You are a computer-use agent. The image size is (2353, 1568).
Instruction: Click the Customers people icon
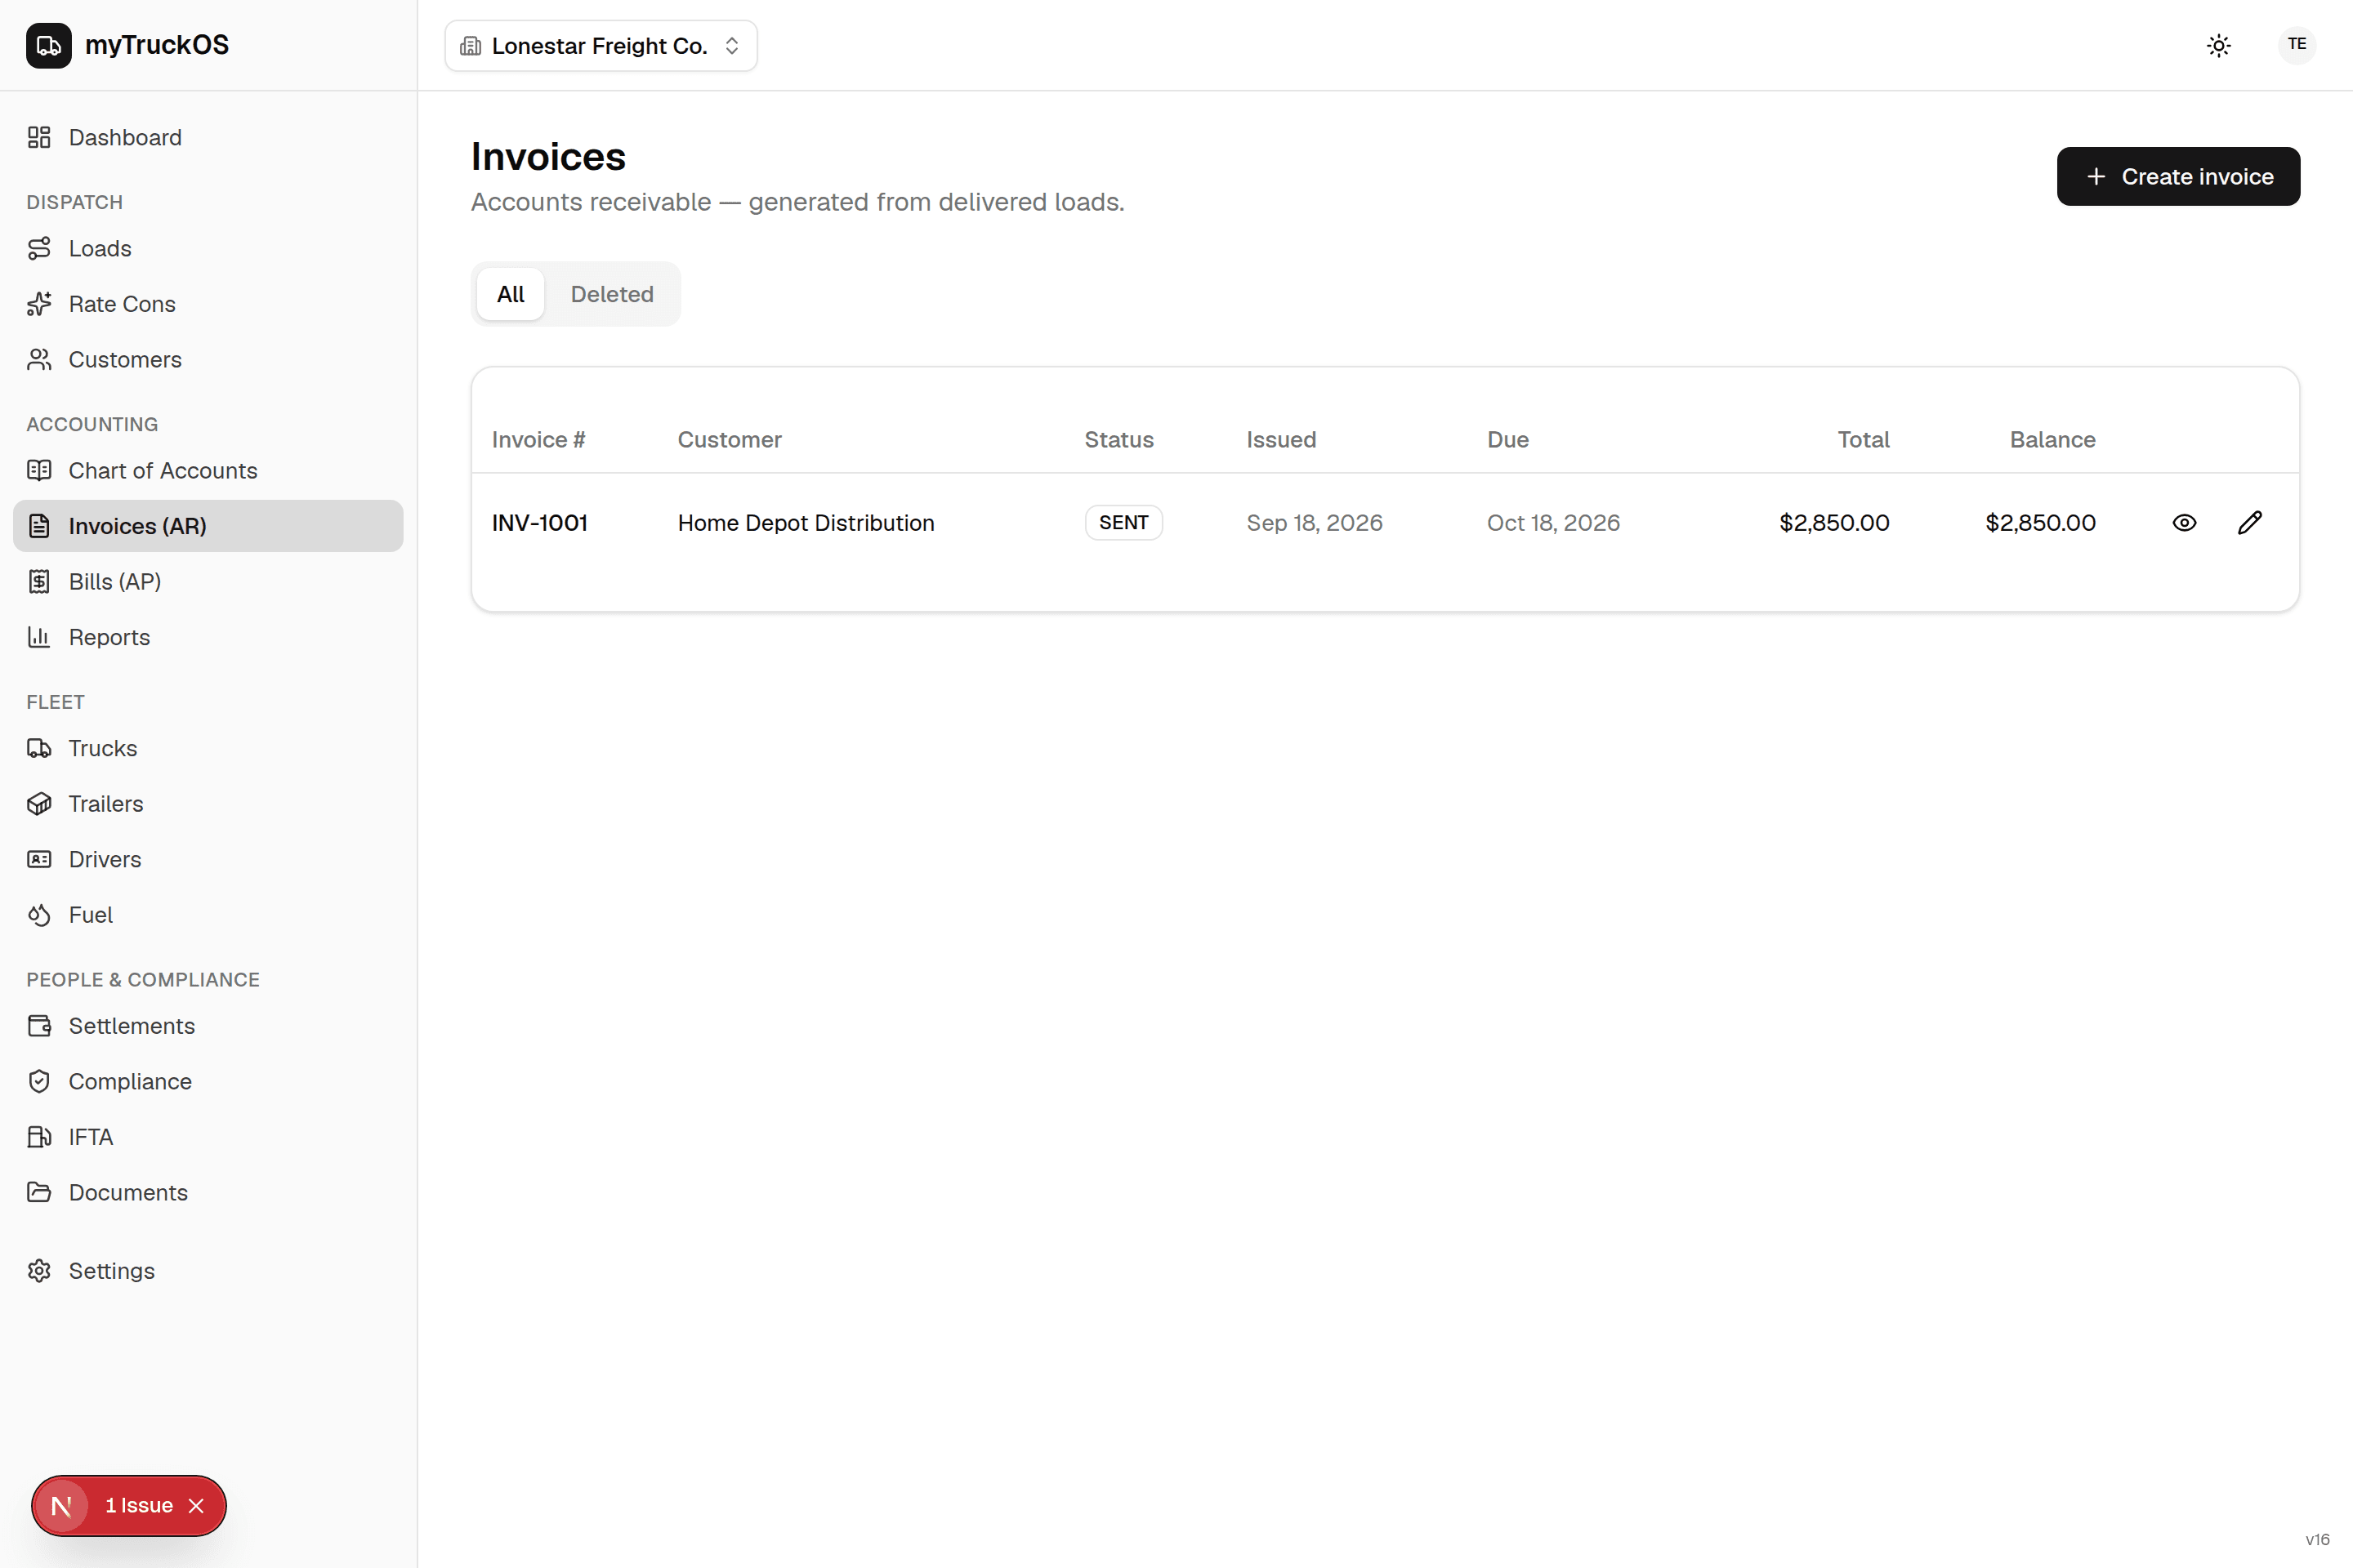[x=39, y=359]
